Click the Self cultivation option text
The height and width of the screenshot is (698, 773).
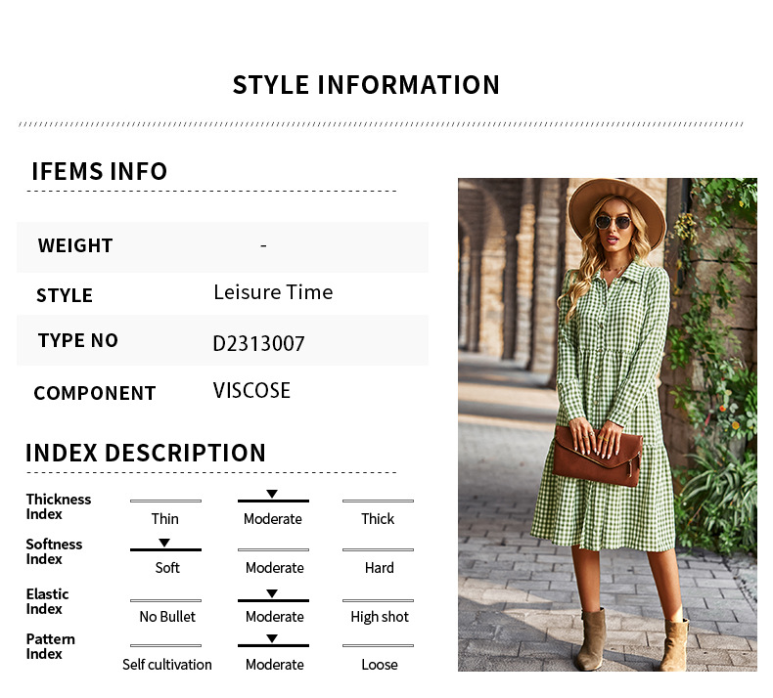tap(167, 665)
